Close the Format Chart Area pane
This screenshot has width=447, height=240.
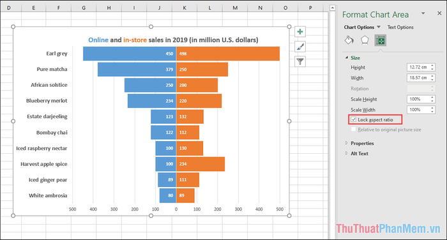[439, 13]
